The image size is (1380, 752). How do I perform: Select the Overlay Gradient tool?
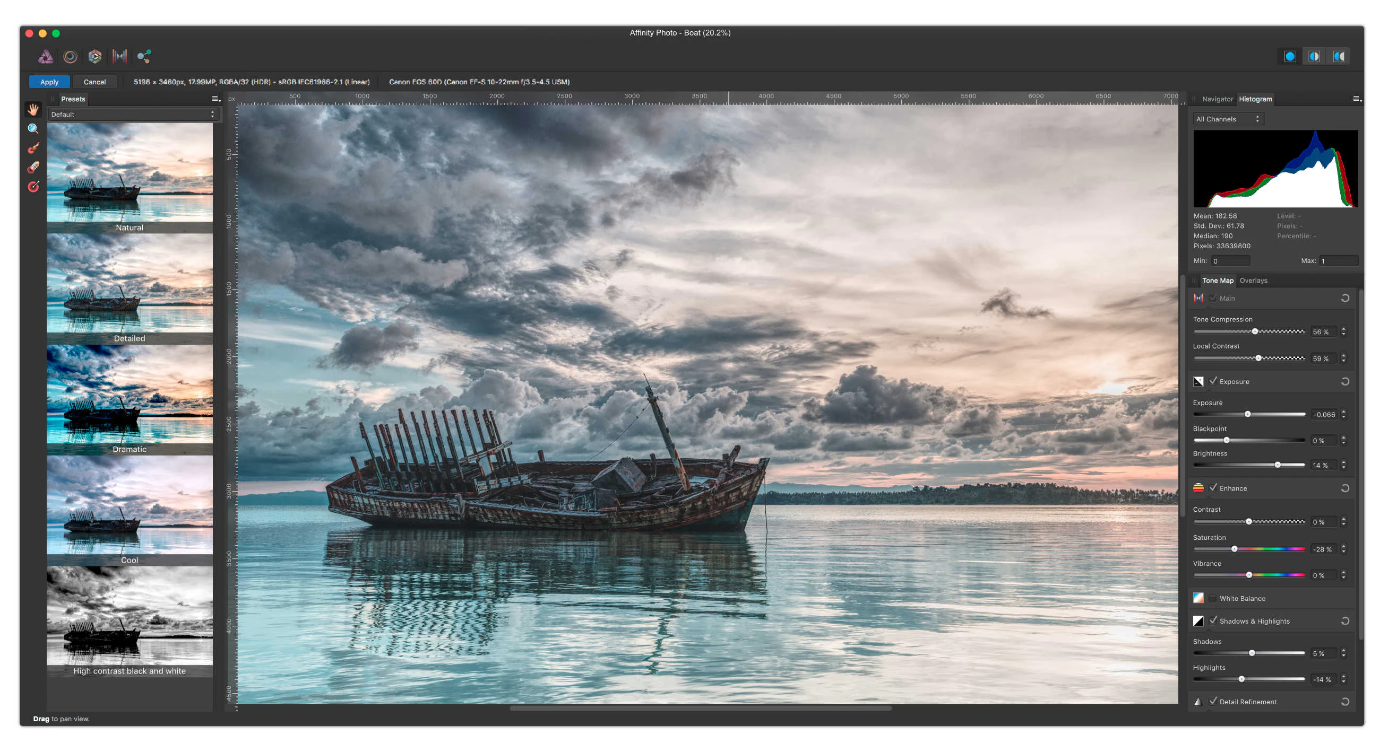click(33, 186)
